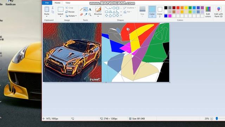Click the Select rectangle icon
This screenshot has height=127, width=225.
pyautogui.click(x=60, y=10)
